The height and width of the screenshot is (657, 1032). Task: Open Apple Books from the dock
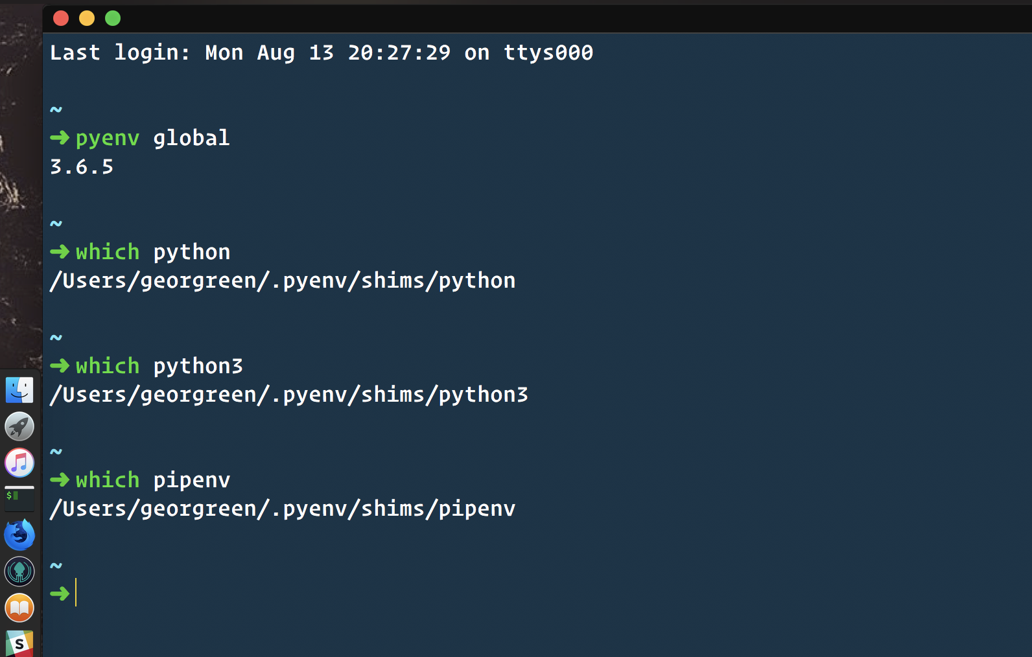19,608
